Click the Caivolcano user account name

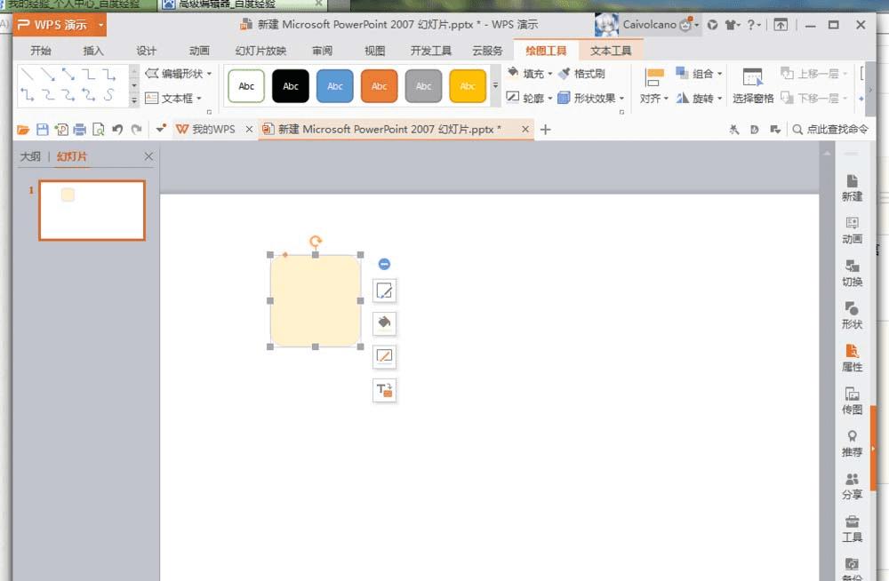click(649, 24)
